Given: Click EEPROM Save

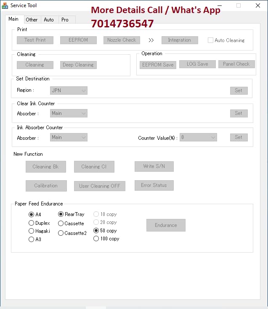Looking at the screenshot, I should click(158, 65).
